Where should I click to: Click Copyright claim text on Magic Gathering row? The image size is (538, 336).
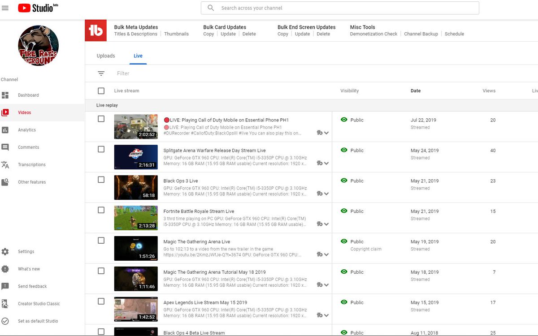[x=366, y=249]
